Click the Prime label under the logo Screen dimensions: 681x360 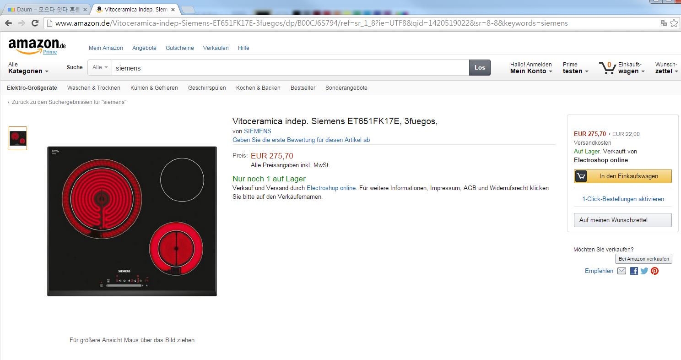pyautogui.click(x=50, y=52)
